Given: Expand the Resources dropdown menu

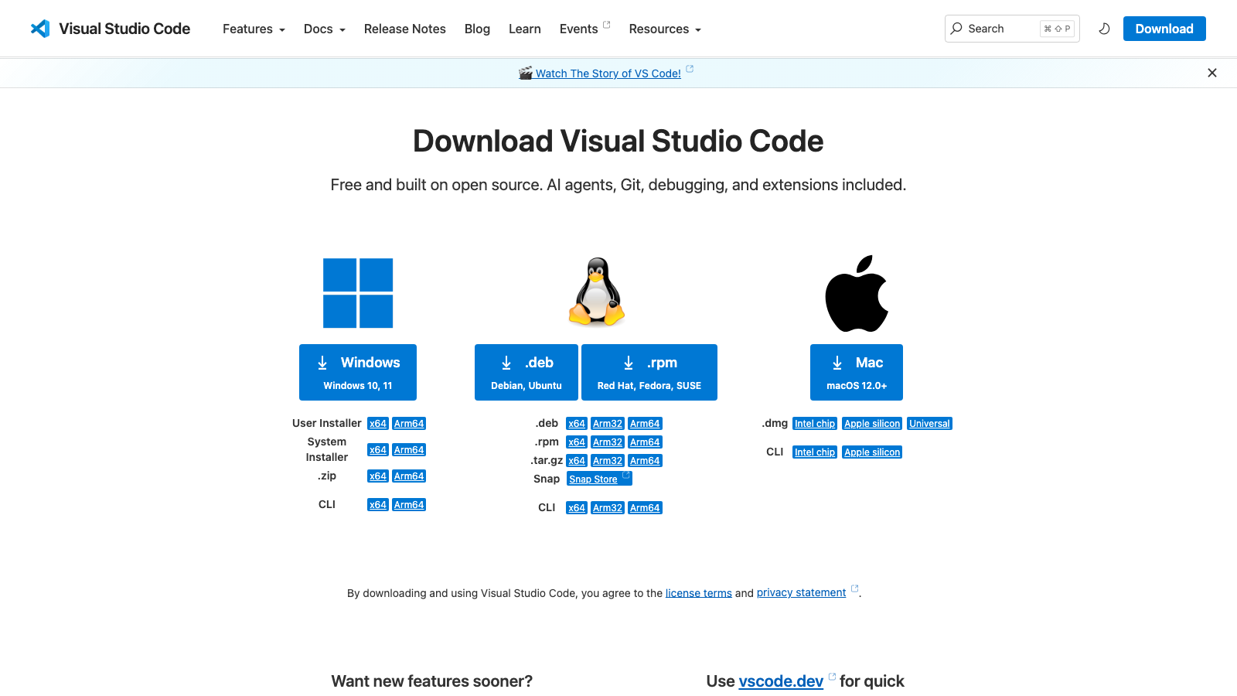Looking at the screenshot, I should pyautogui.click(x=665, y=29).
